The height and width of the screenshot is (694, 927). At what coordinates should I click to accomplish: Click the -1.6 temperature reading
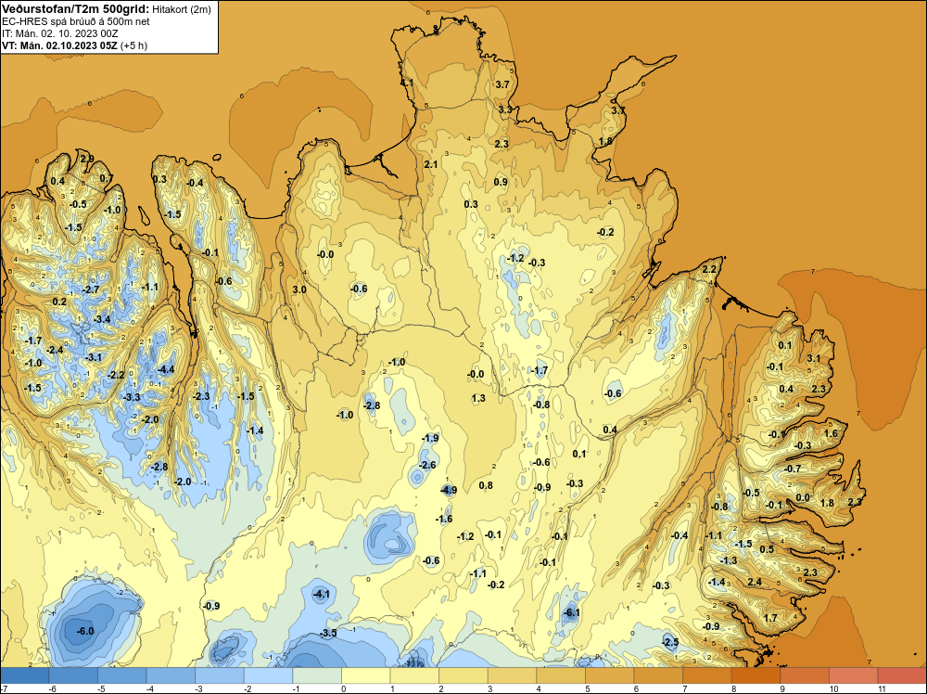click(x=444, y=519)
